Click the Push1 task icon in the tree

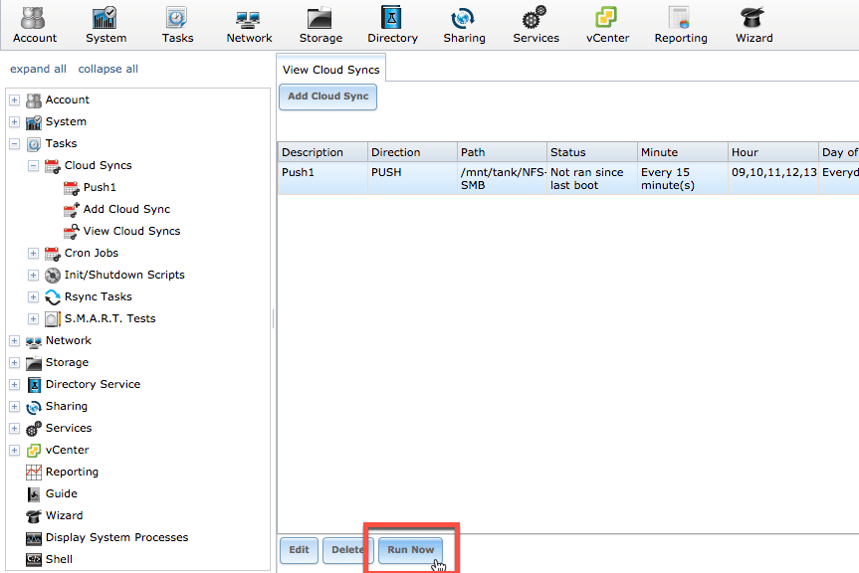click(x=72, y=188)
